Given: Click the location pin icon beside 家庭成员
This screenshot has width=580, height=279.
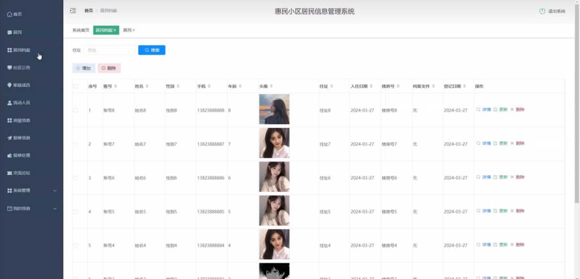Looking at the screenshot, I should 9,85.
